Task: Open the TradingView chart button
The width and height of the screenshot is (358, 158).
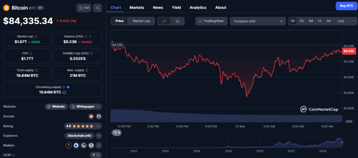Action: click(x=211, y=21)
